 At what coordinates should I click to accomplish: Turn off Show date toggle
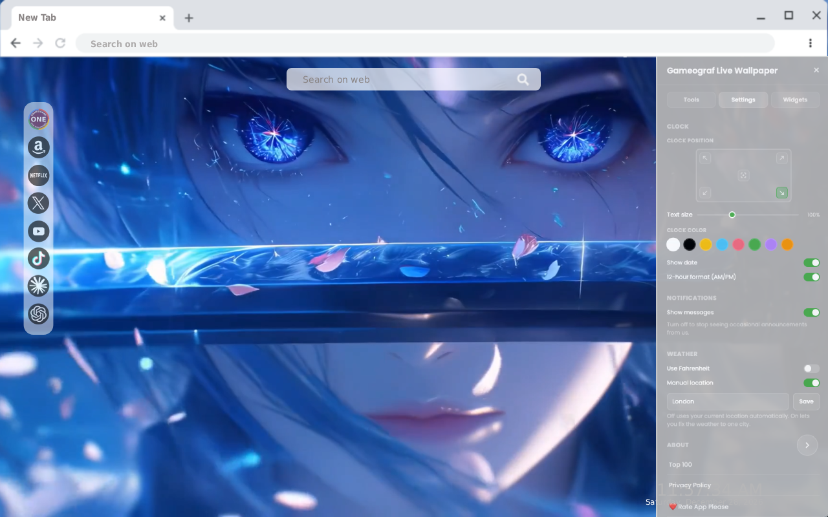coord(811,262)
